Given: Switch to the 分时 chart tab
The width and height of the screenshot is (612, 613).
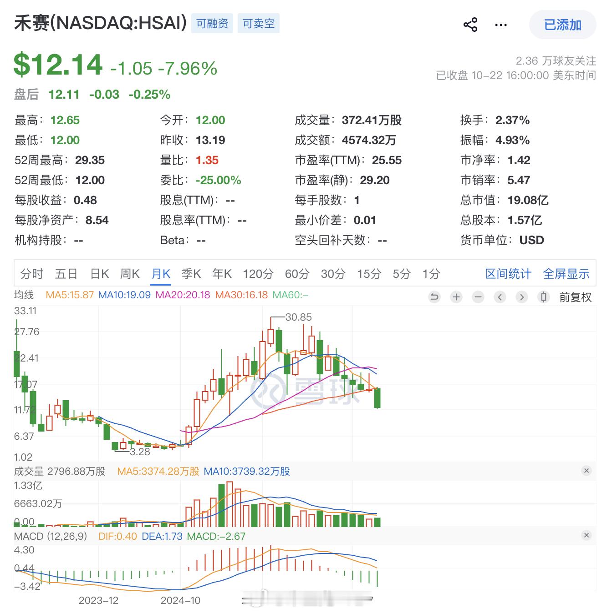Looking at the screenshot, I should pos(32,274).
